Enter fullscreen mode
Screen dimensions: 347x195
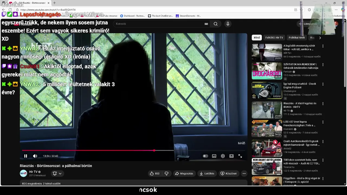click(240, 156)
